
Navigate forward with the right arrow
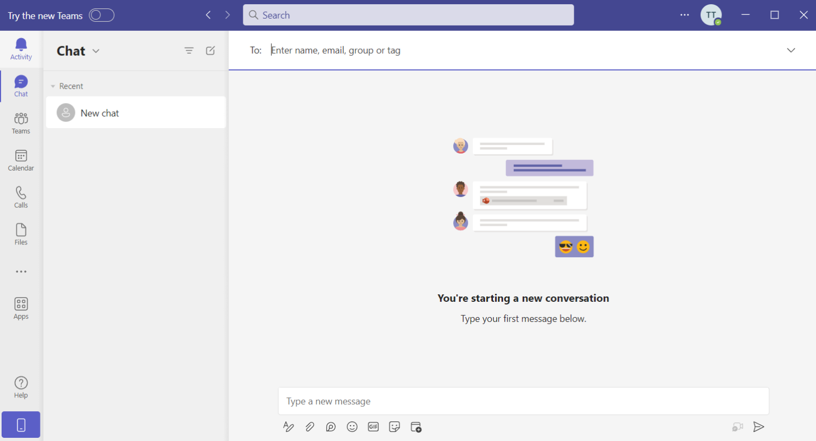coord(227,15)
